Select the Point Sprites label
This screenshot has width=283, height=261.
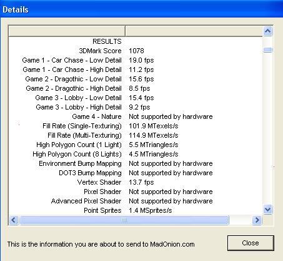(102, 210)
